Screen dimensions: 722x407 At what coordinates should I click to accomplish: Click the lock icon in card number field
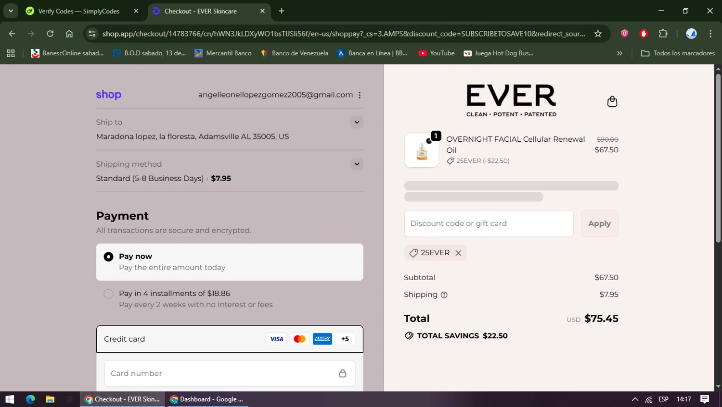pos(342,373)
